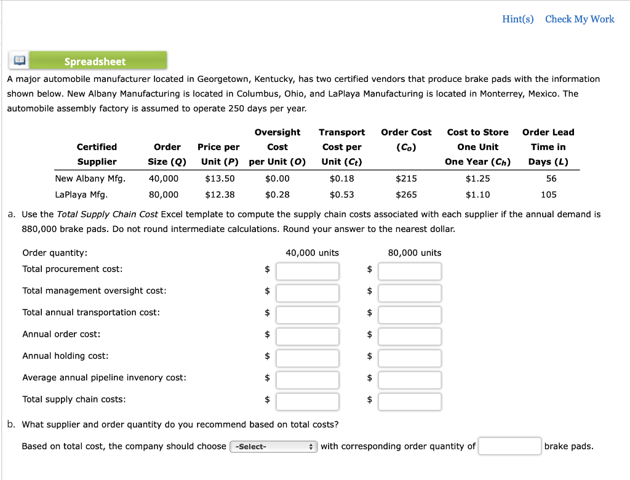Screen dimensions: 630x480
Task: Click the annual transportation cost box for 80,000 units
Action: point(410,314)
